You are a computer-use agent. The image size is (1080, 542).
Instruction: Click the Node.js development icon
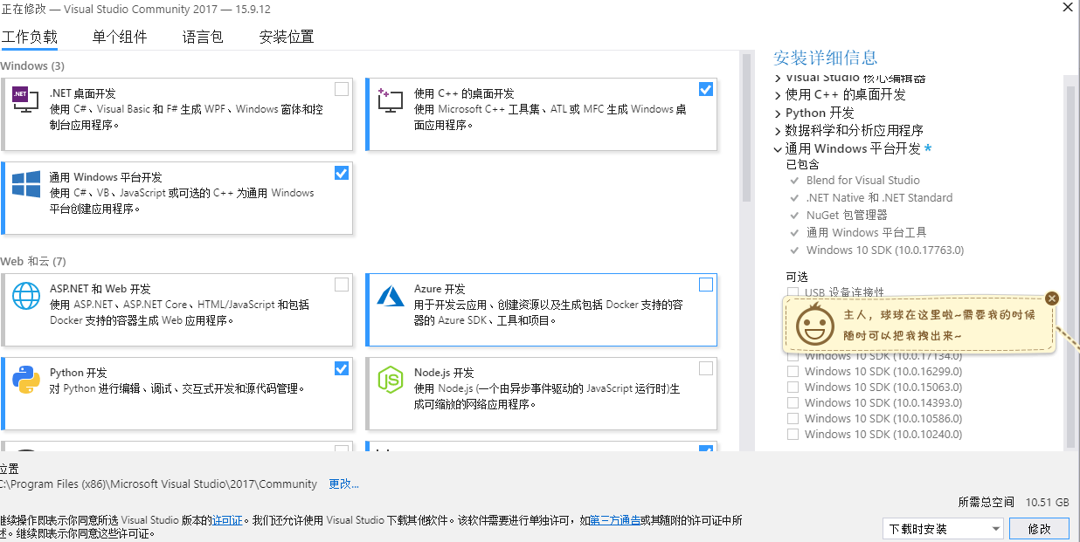click(x=389, y=380)
